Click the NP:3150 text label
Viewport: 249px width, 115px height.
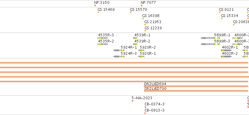(102, 3)
